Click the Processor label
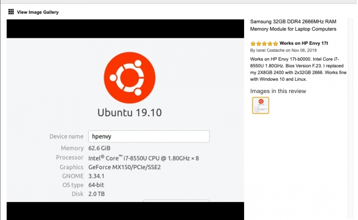The image size is (358, 220). pos(70,158)
